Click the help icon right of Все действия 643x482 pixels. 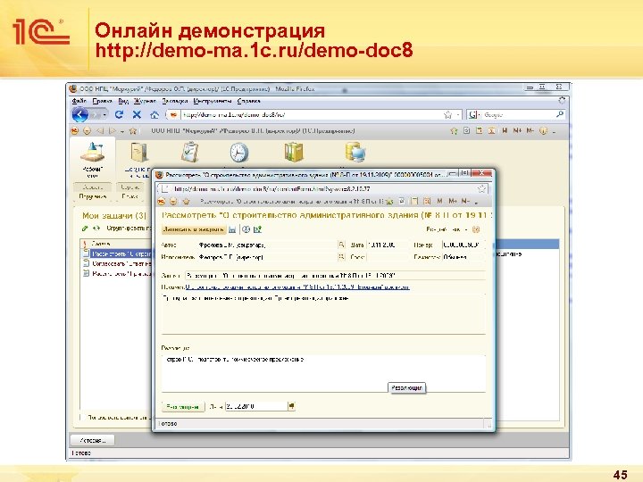point(476,229)
